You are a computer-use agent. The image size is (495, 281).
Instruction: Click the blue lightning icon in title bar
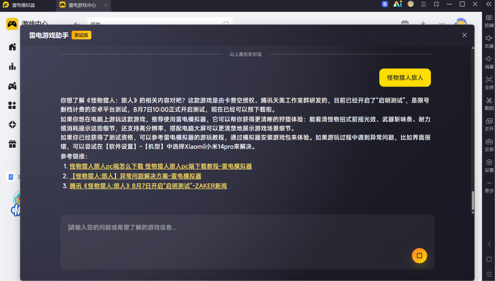[x=385, y=4]
